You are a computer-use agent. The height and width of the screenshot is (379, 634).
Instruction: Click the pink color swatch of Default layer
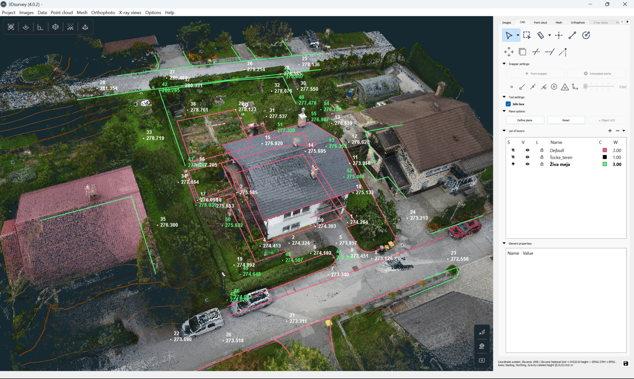604,150
